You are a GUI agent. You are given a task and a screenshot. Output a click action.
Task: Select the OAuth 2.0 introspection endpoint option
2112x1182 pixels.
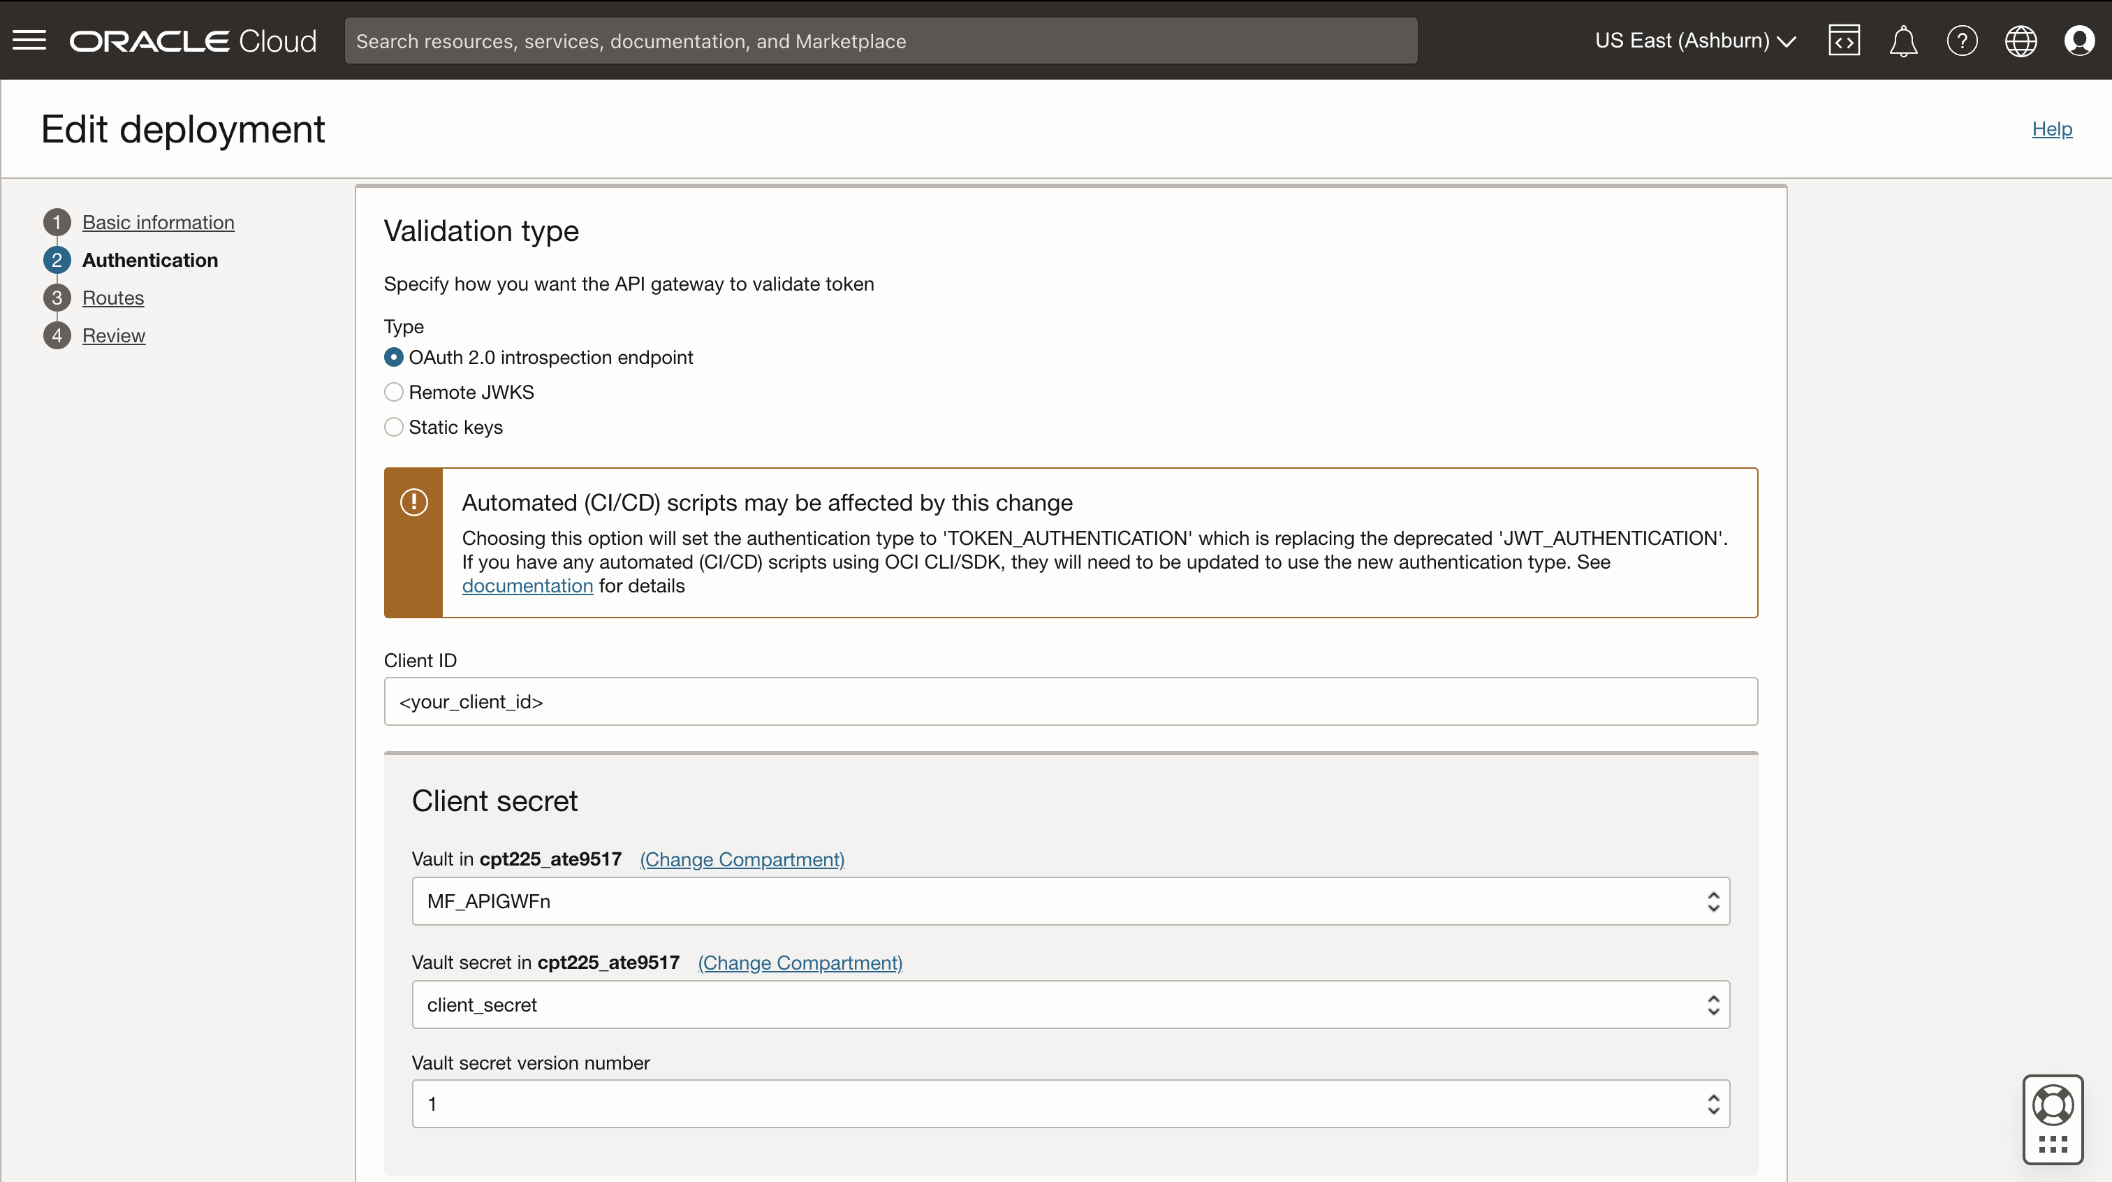point(393,357)
